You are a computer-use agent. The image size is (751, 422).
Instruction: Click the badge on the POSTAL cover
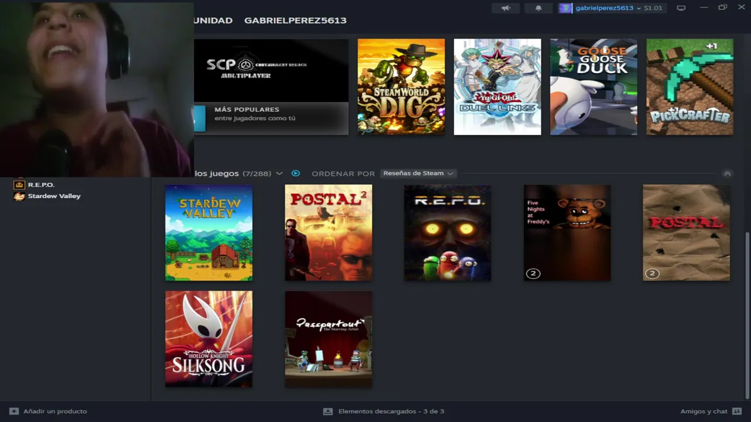point(652,274)
